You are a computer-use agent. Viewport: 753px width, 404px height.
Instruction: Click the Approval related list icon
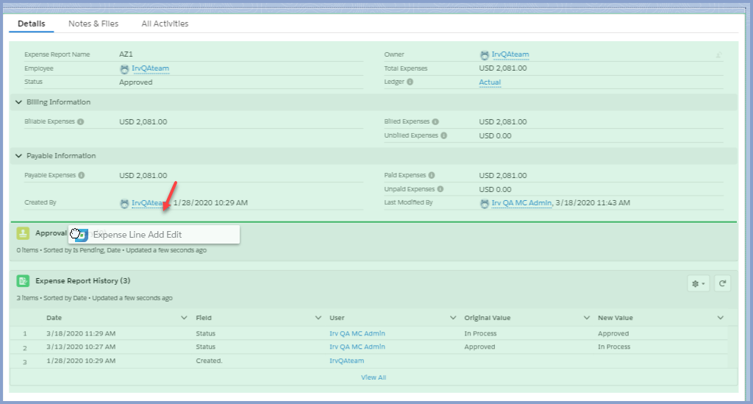(x=23, y=233)
